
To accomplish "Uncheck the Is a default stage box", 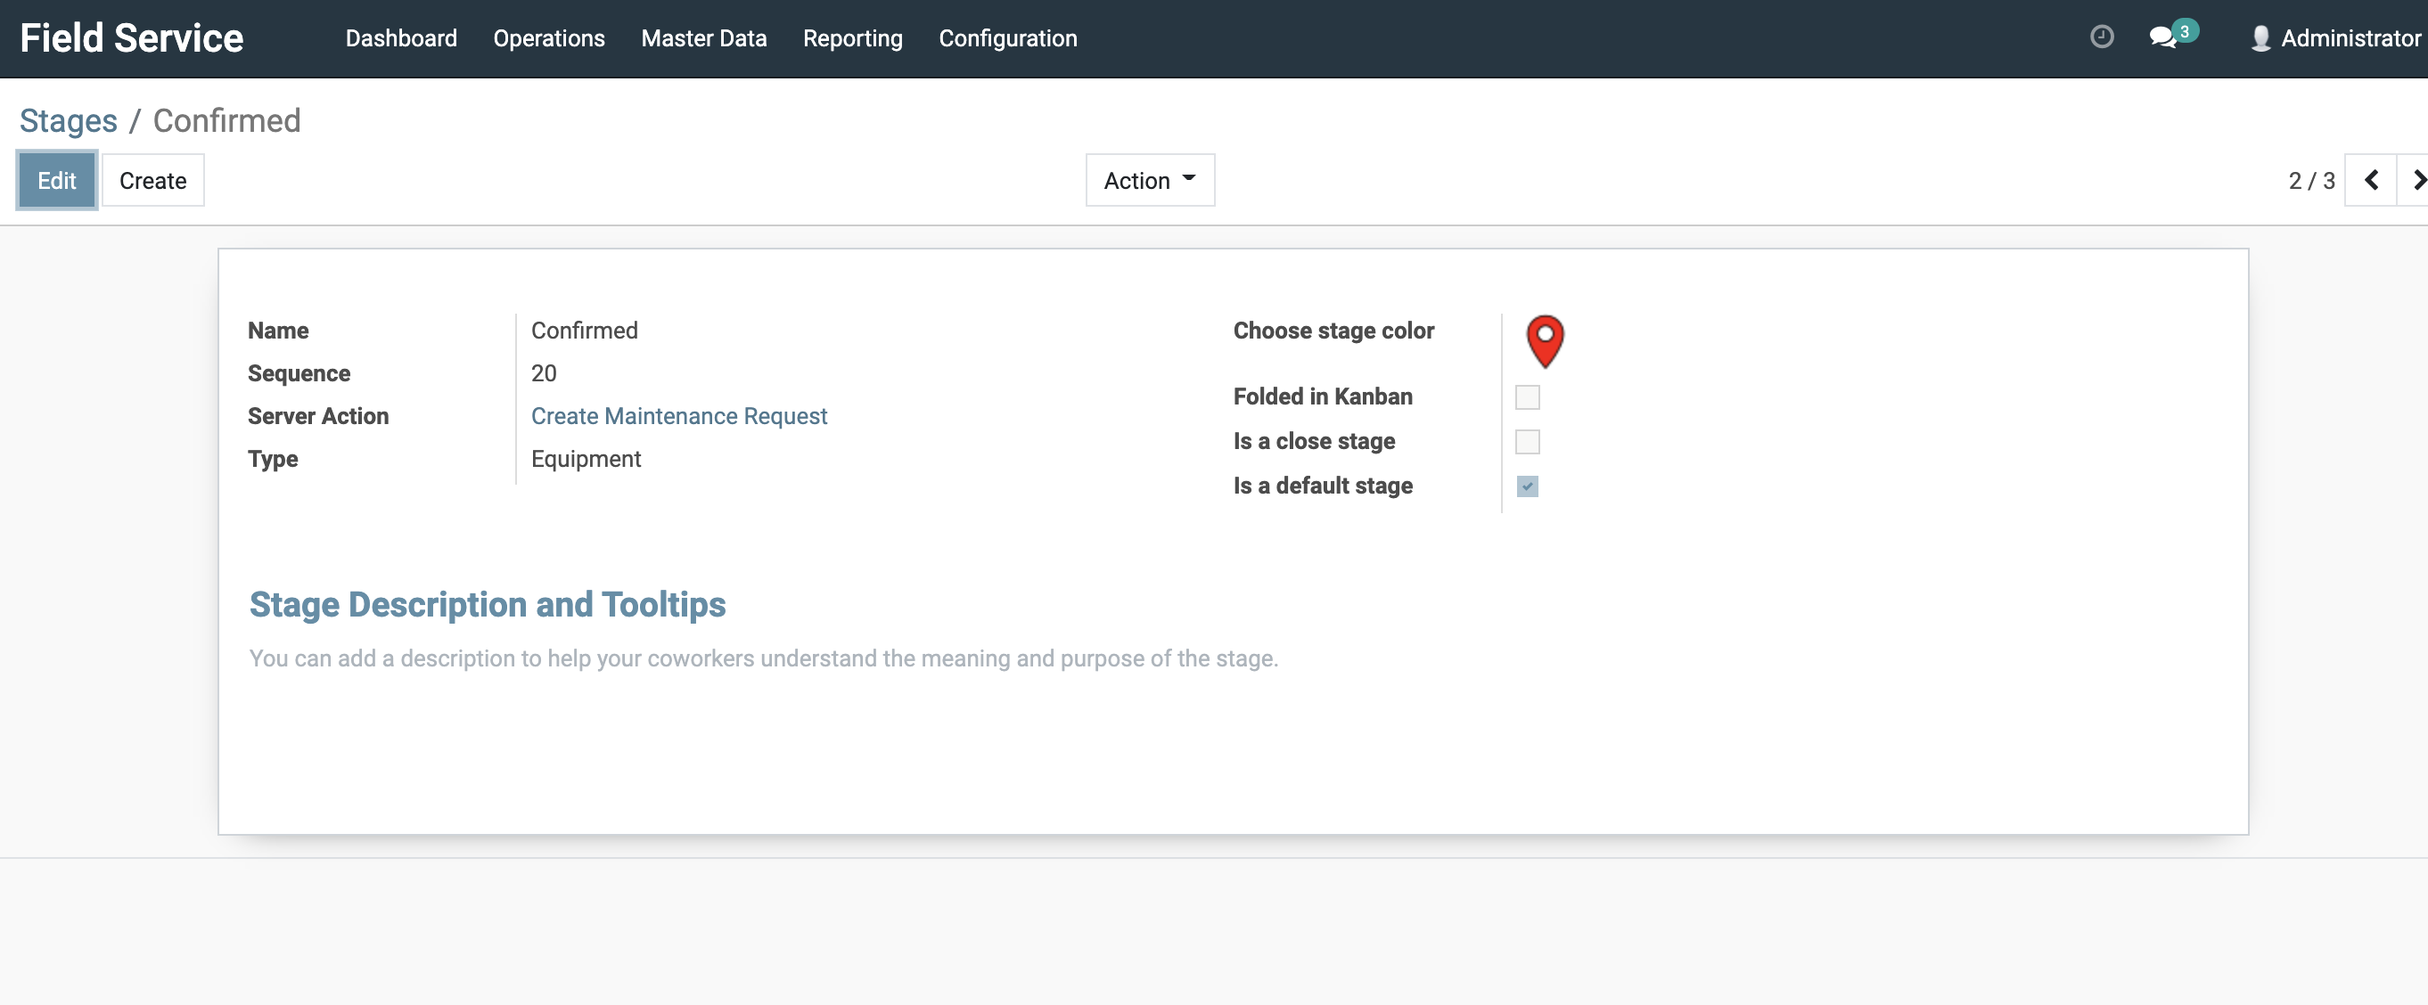I will click(1527, 486).
